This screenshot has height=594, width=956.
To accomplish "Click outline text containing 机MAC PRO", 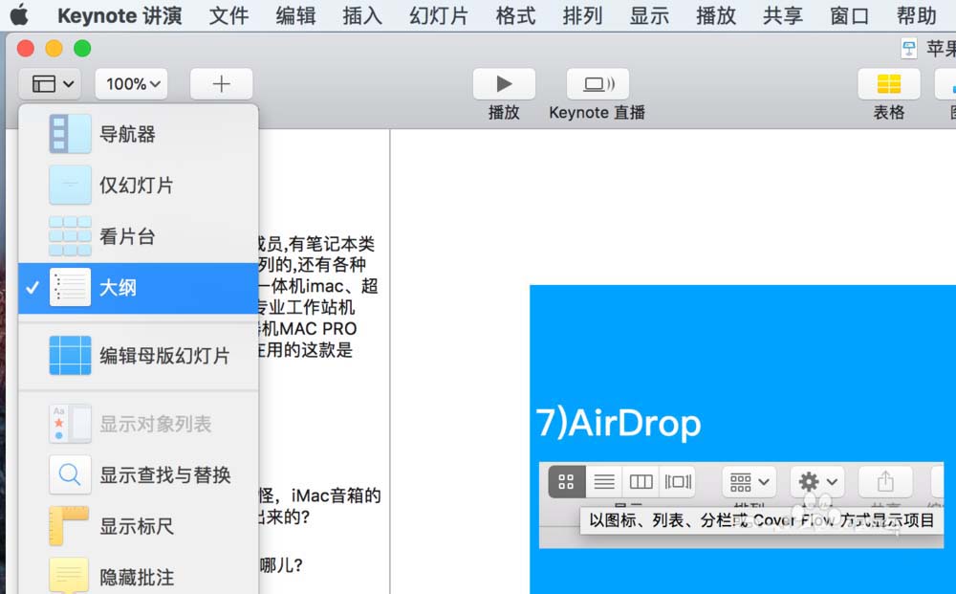I will tap(308, 329).
